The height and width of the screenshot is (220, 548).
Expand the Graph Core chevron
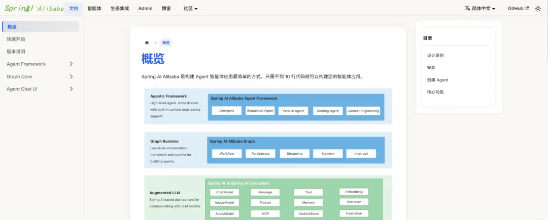tap(72, 76)
